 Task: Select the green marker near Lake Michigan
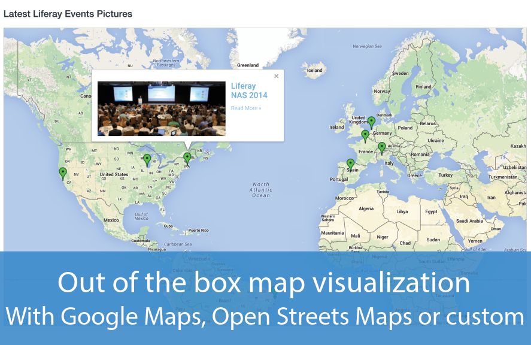pos(147,159)
